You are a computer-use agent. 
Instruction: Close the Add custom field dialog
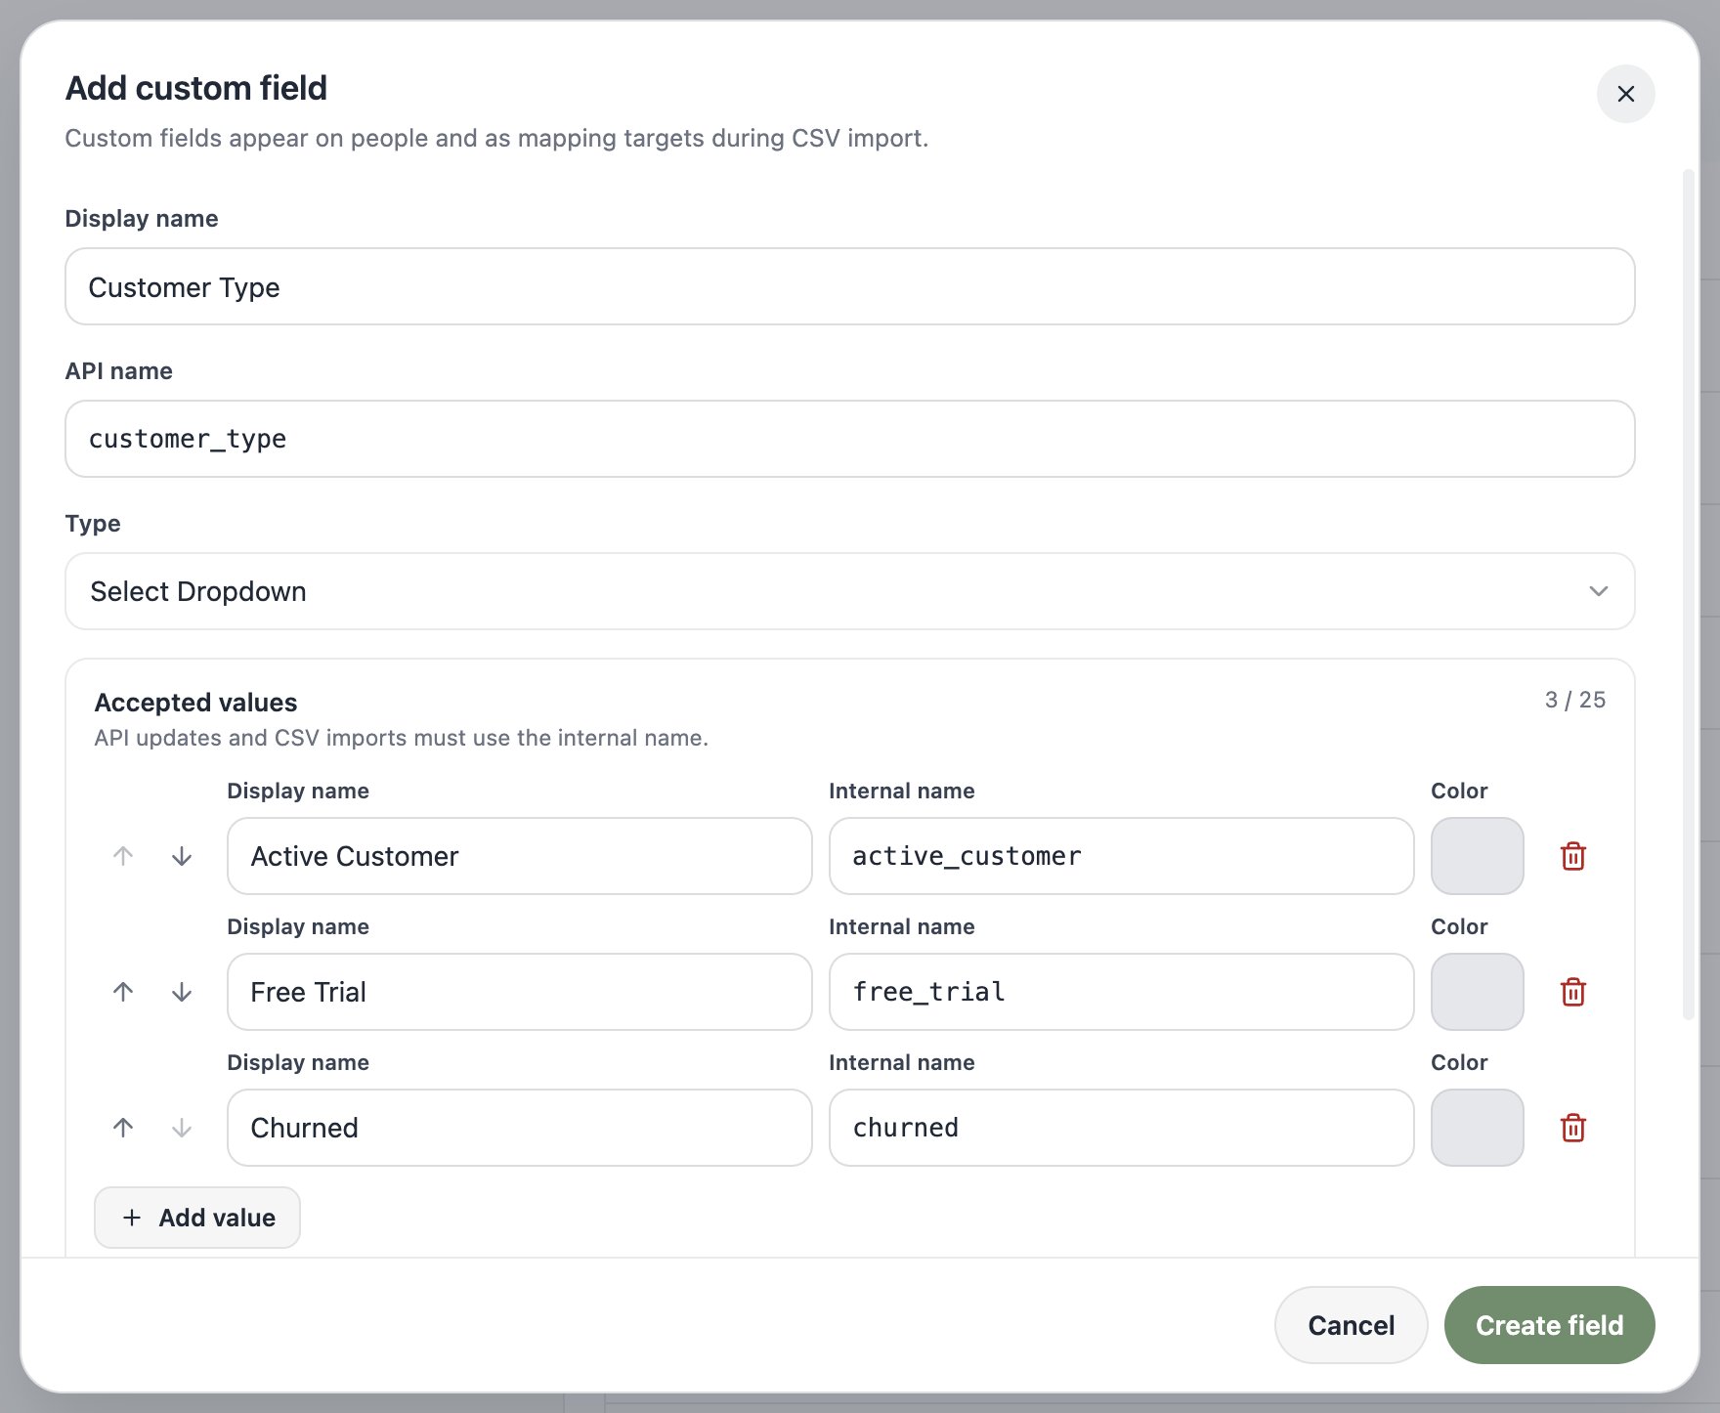point(1625,94)
